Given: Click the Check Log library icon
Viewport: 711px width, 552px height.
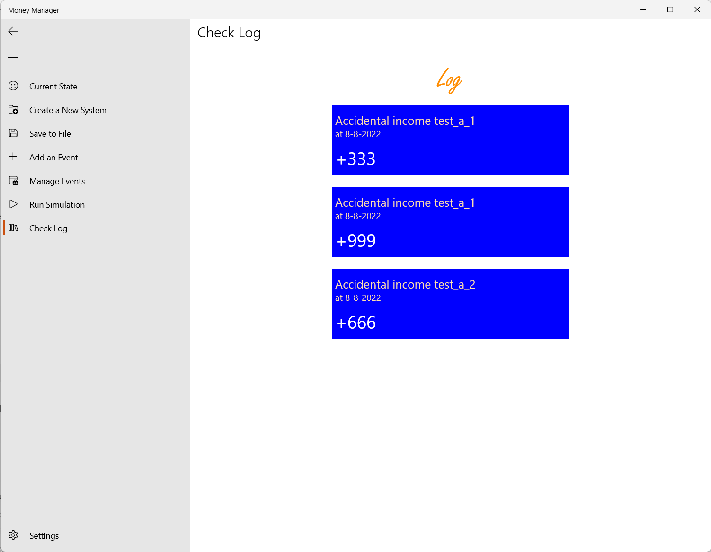Looking at the screenshot, I should pos(13,228).
